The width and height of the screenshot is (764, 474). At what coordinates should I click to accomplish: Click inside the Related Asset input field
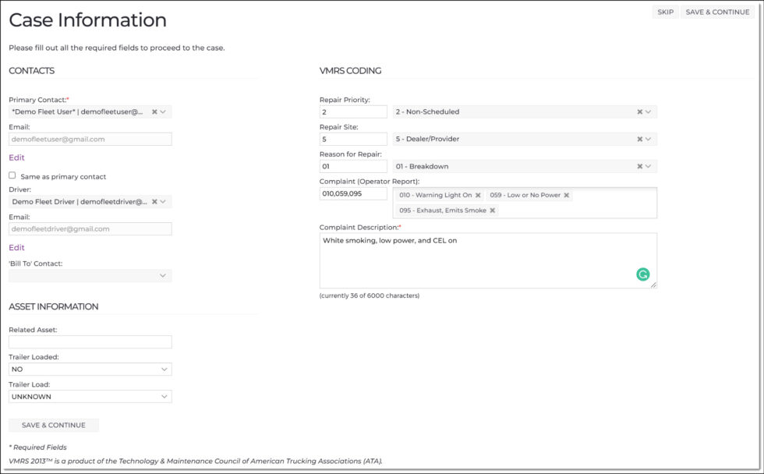point(90,341)
